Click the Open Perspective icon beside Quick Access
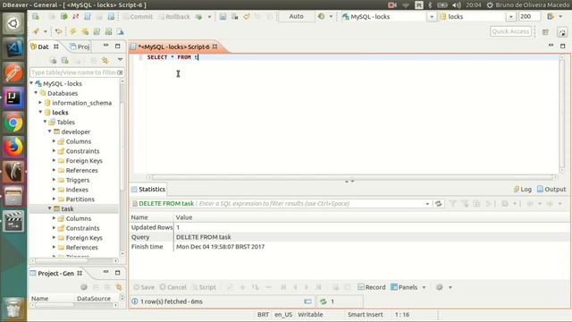 coord(545,32)
